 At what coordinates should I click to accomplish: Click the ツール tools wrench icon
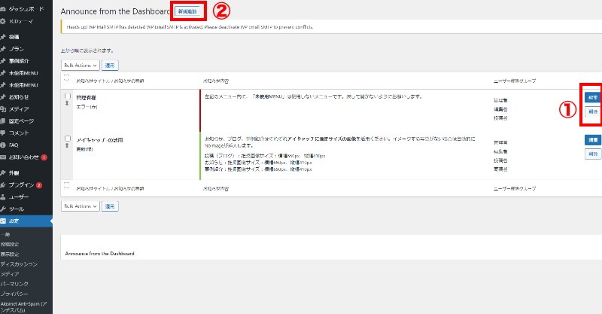coord(5,209)
